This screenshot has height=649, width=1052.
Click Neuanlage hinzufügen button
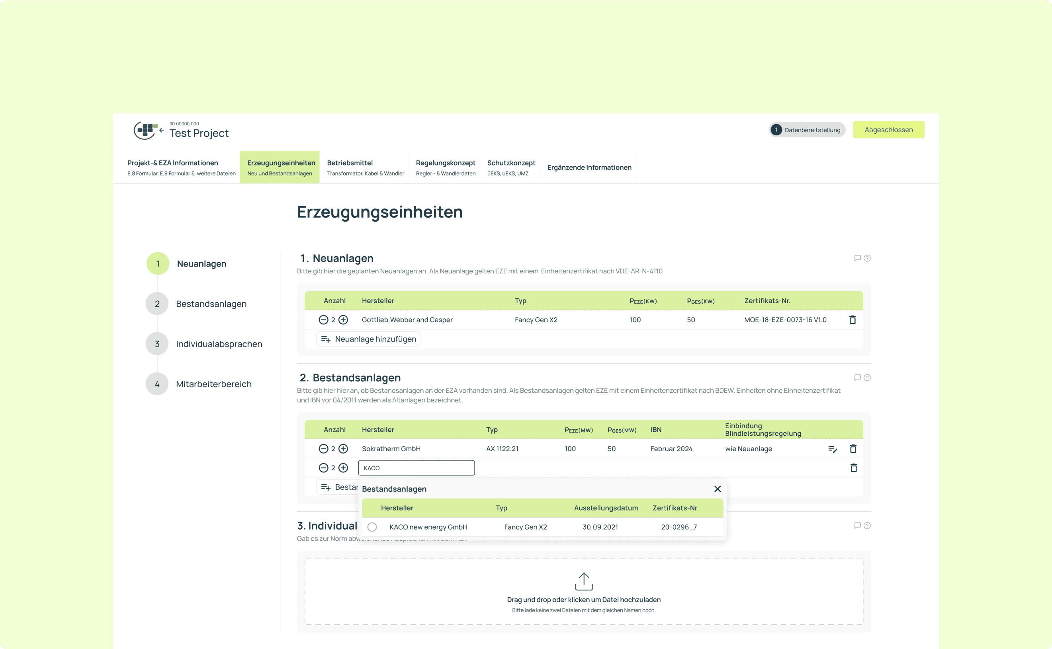tap(368, 339)
